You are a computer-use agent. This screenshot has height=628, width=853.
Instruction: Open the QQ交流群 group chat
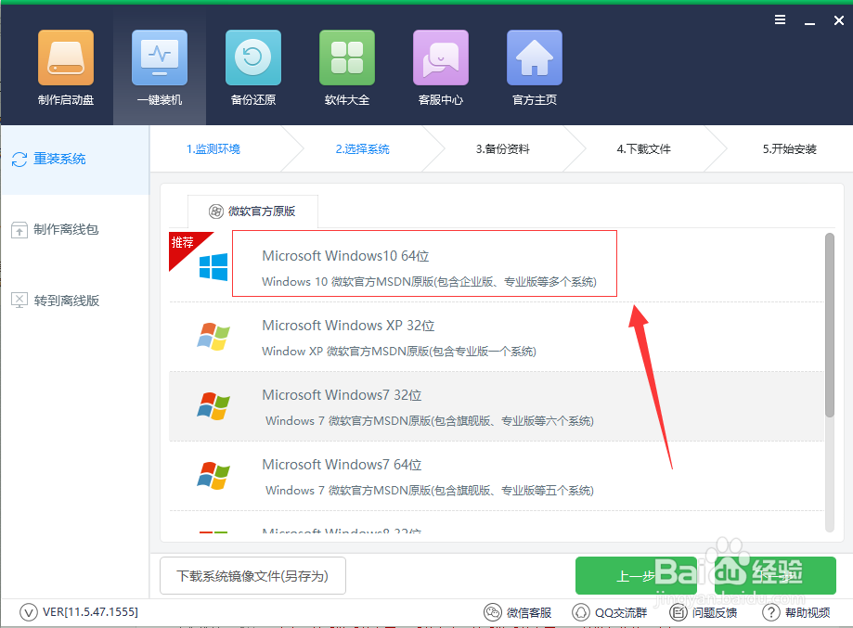point(610,612)
